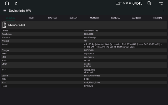Screen dimensions: 168x105
Task: Tap the back arrow icon
Action: pyautogui.click(x=161, y=3)
